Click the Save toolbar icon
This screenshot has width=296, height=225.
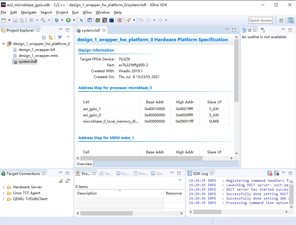(x=15, y=20)
